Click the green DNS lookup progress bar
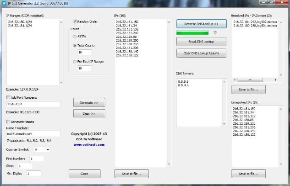The height and width of the screenshot is (186, 290). [x=192, y=33]
